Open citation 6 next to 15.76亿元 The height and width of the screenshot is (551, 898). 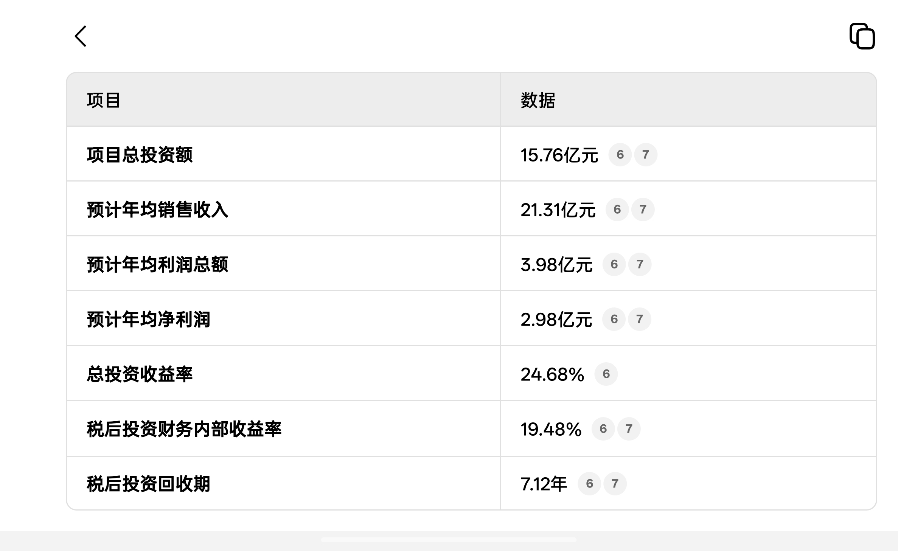620,155
